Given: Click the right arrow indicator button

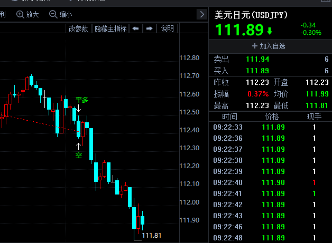Looking at the screenshot, I should click(x=150, y=28).
